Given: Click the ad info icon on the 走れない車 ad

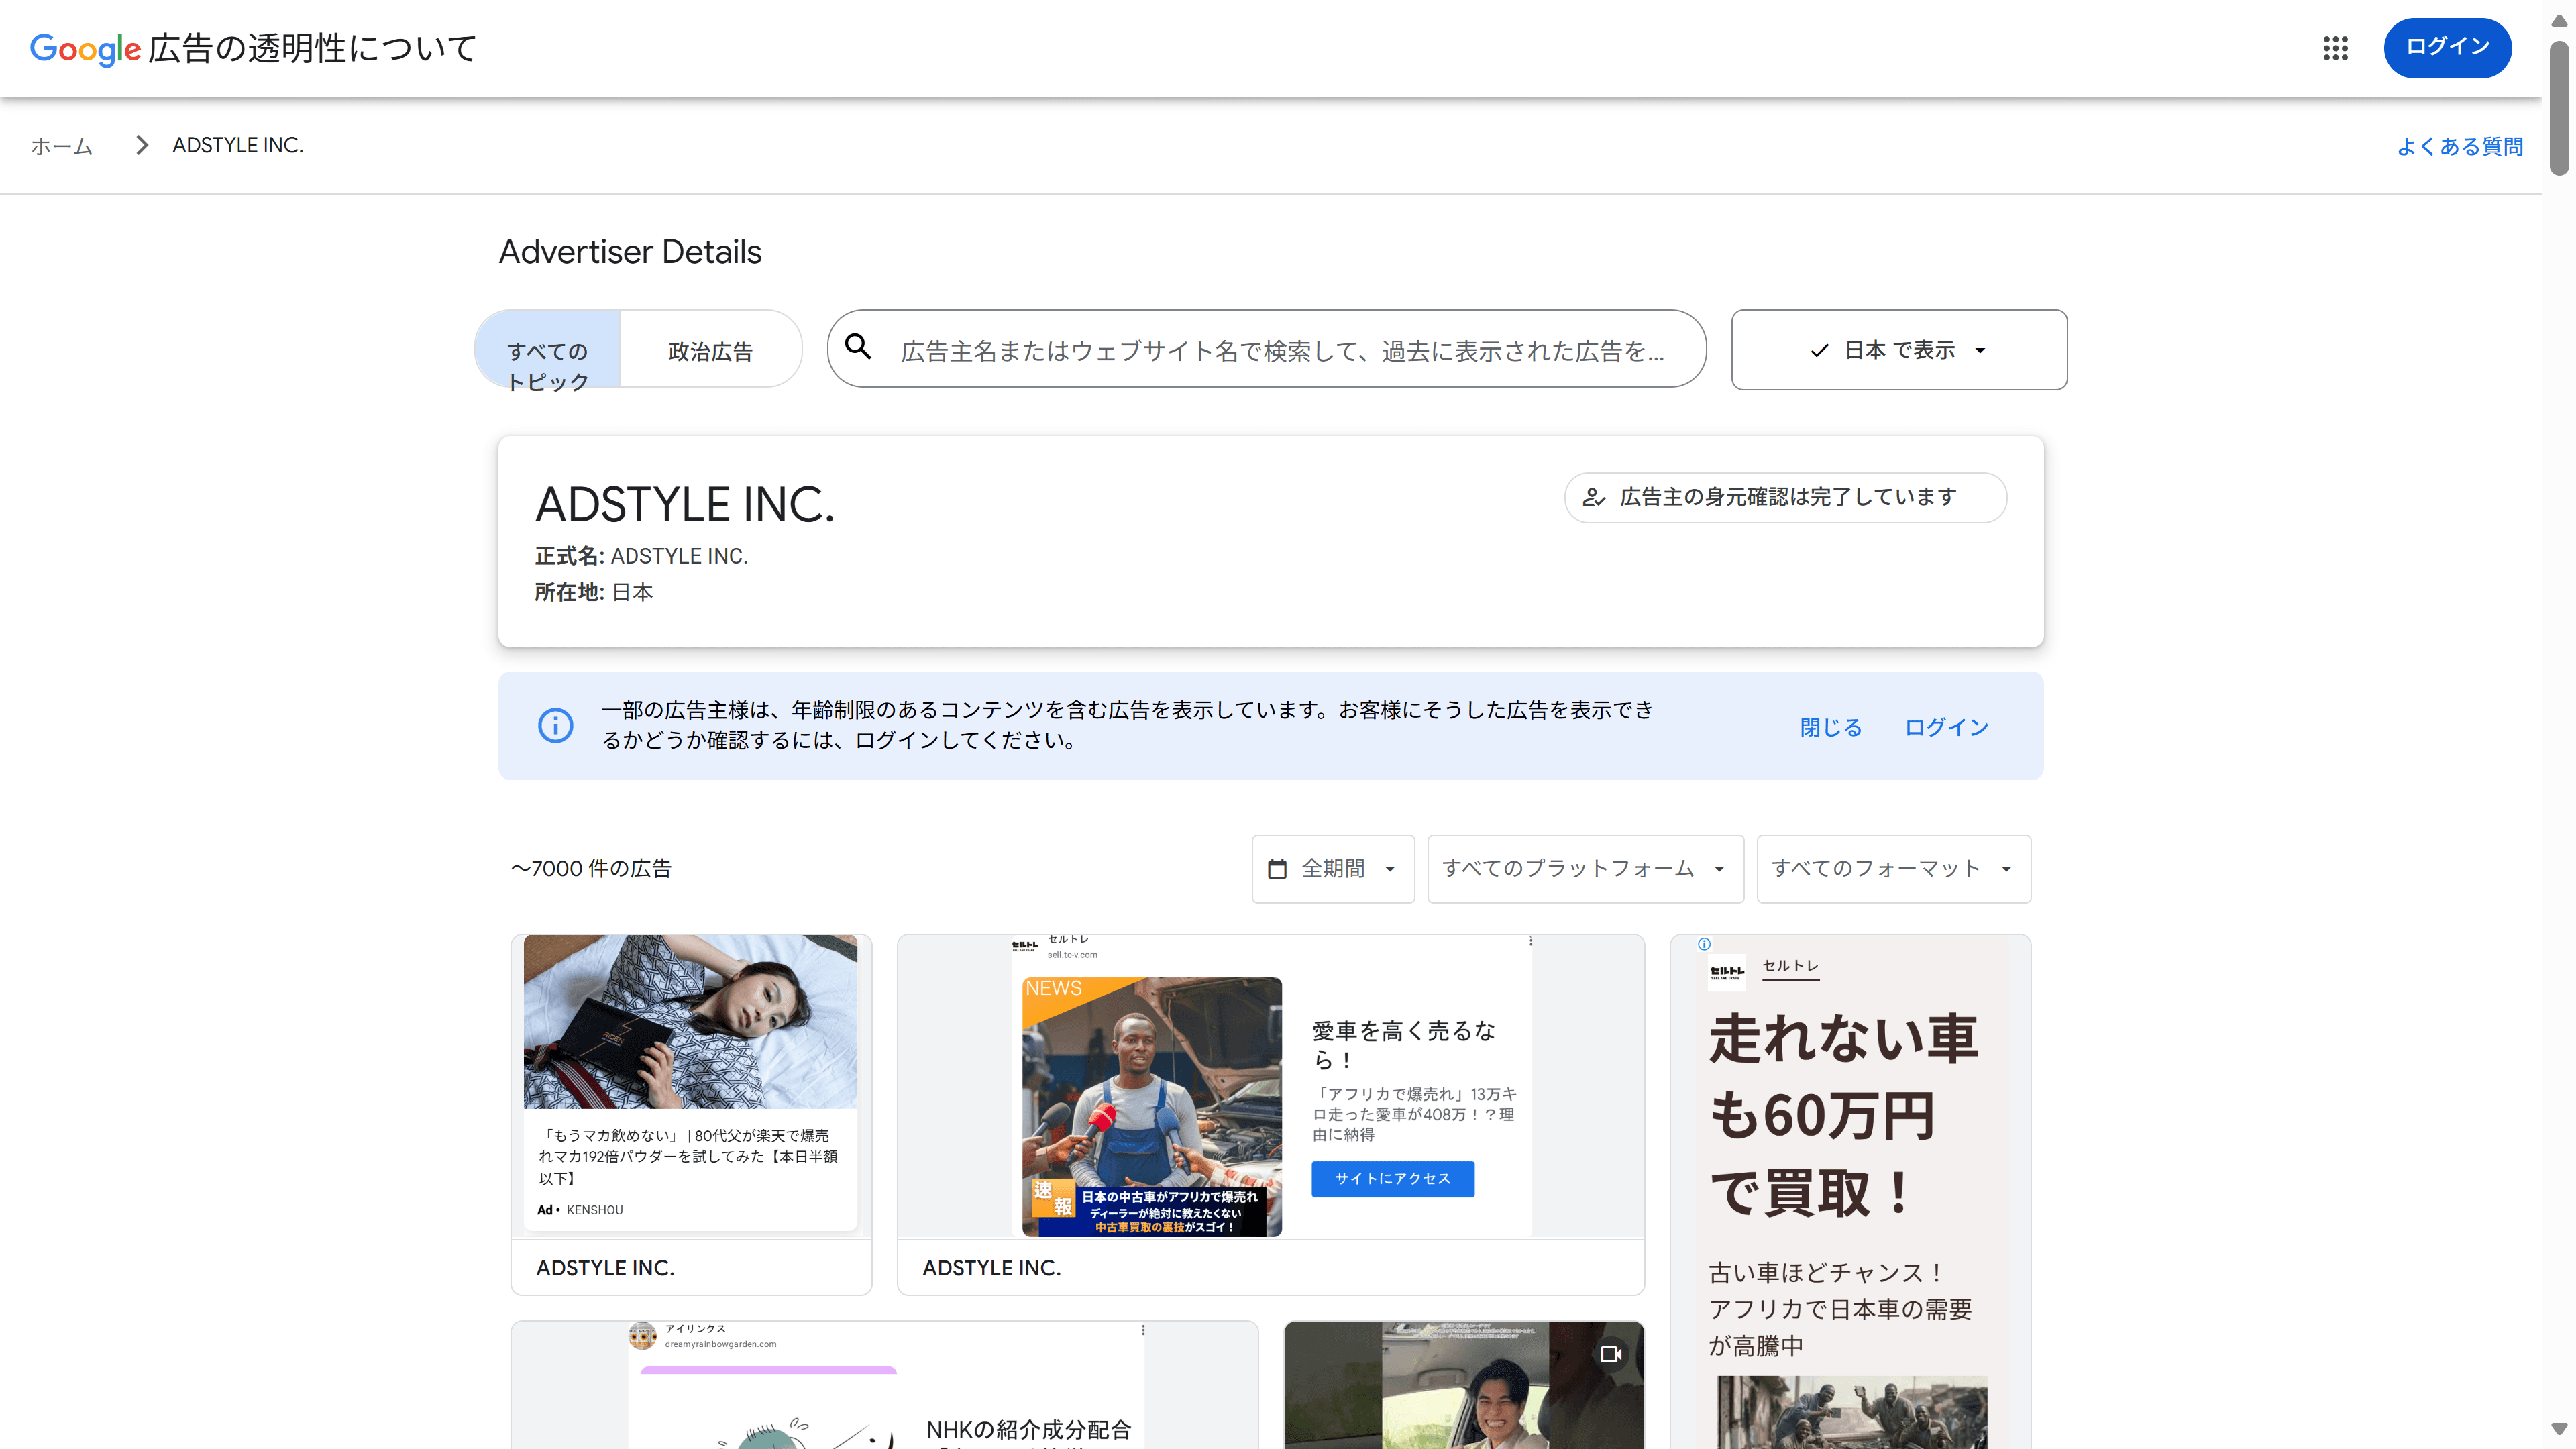Looking at the screenshot, I should [x=1704, y=944].
